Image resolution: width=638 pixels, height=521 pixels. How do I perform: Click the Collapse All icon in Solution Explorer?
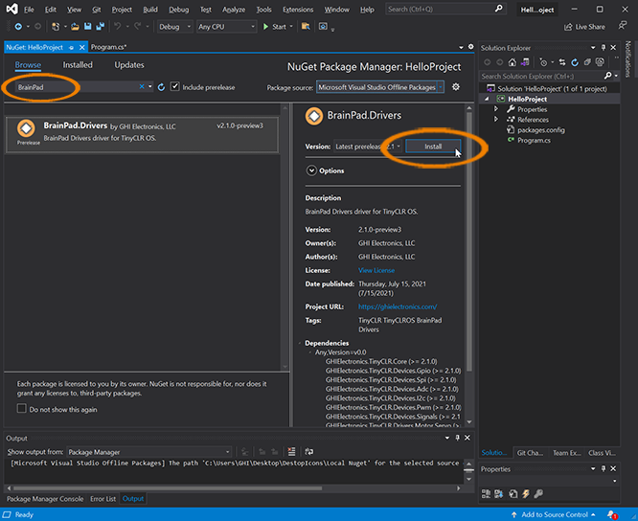(587, 62)
